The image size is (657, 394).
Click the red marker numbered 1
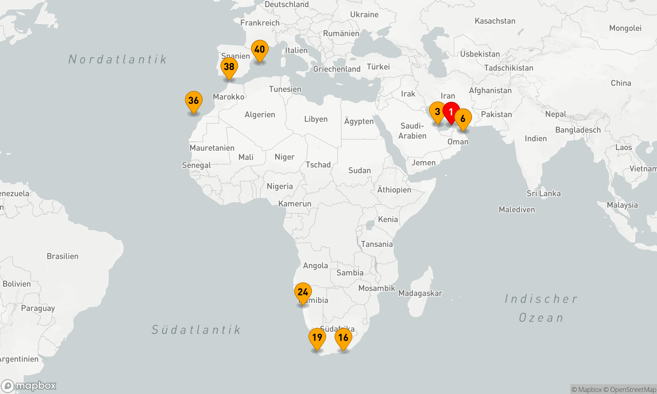pos(451,112)
